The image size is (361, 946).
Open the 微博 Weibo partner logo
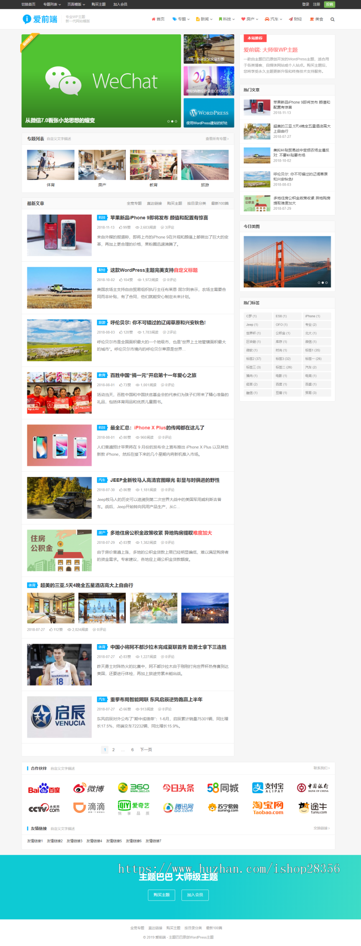coord(89,788)
